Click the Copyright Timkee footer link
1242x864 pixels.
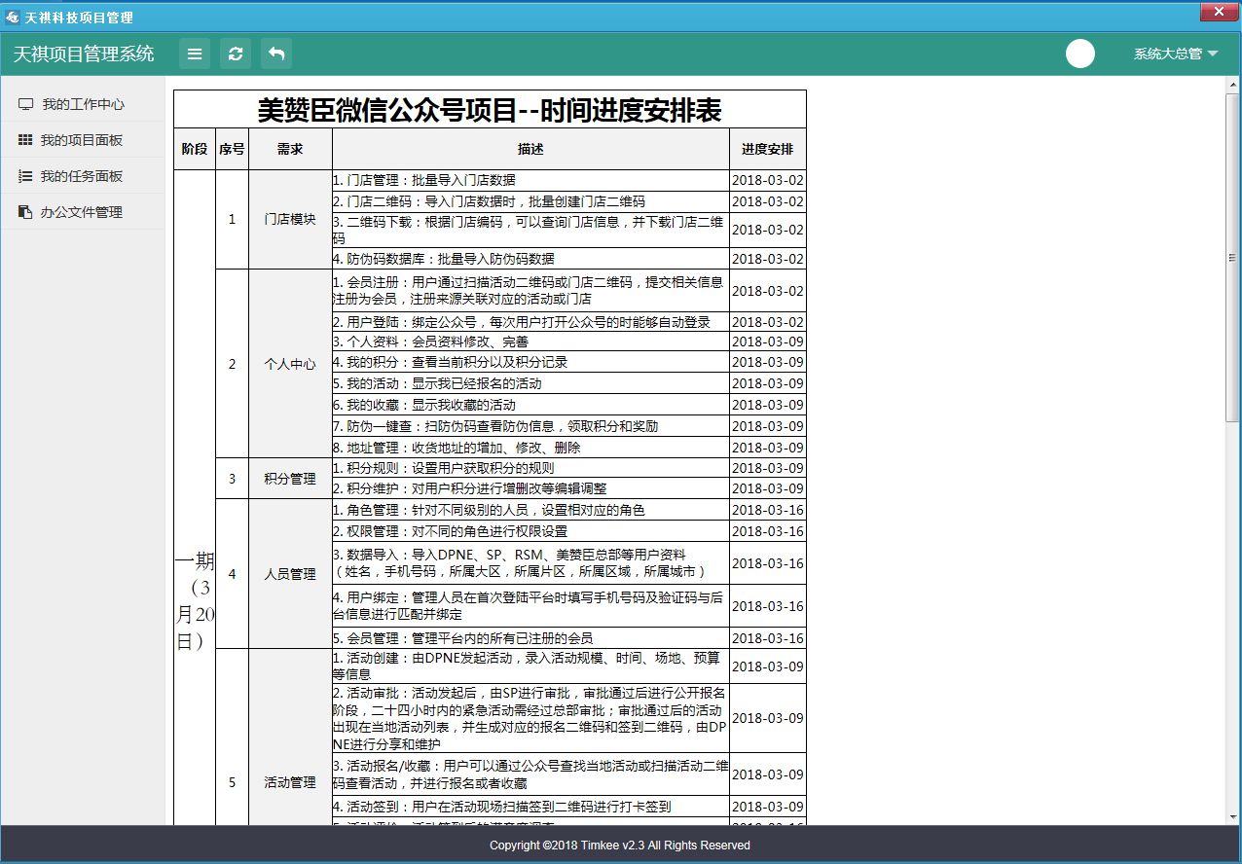click(x=621, y=846)
